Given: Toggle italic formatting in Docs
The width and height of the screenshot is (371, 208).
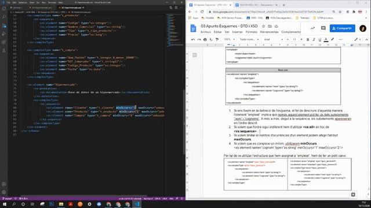Looking at the screenshot, I should (x=314, y=40).
